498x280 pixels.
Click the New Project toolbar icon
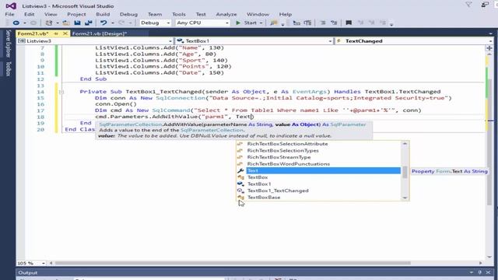click(x=48, y=23)
